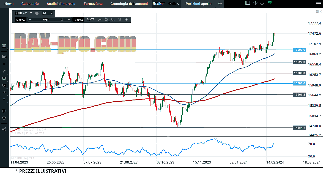Click the share chart icon
Screen dimensions: 323x174
[4, 129]
